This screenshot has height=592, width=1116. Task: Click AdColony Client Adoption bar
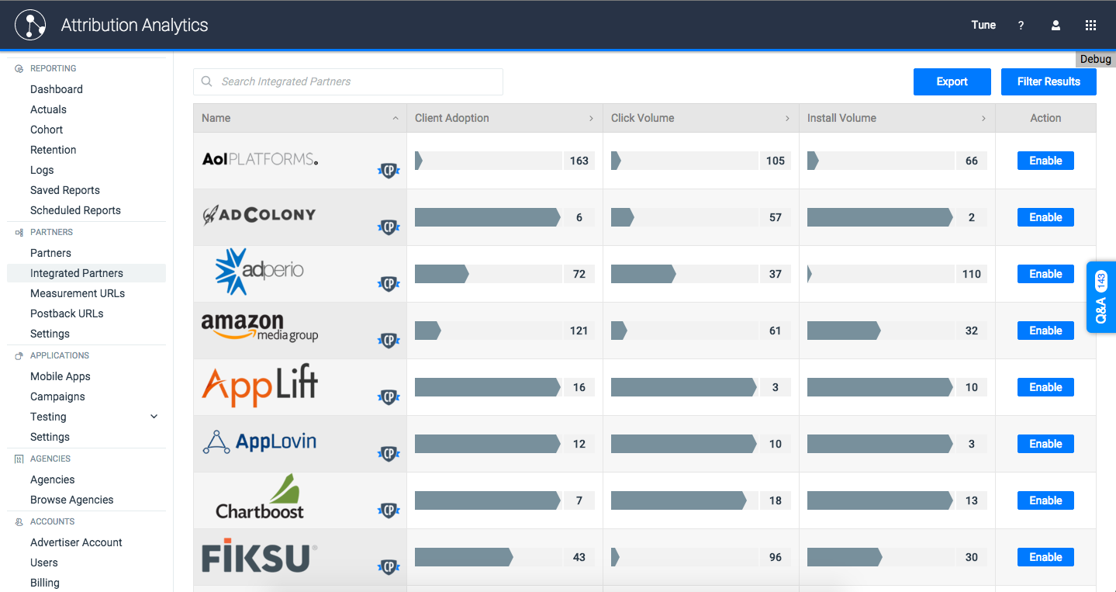(488, 217)
